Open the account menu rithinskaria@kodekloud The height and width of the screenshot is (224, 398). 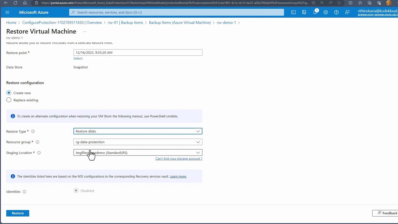click(x=378, y=12)
